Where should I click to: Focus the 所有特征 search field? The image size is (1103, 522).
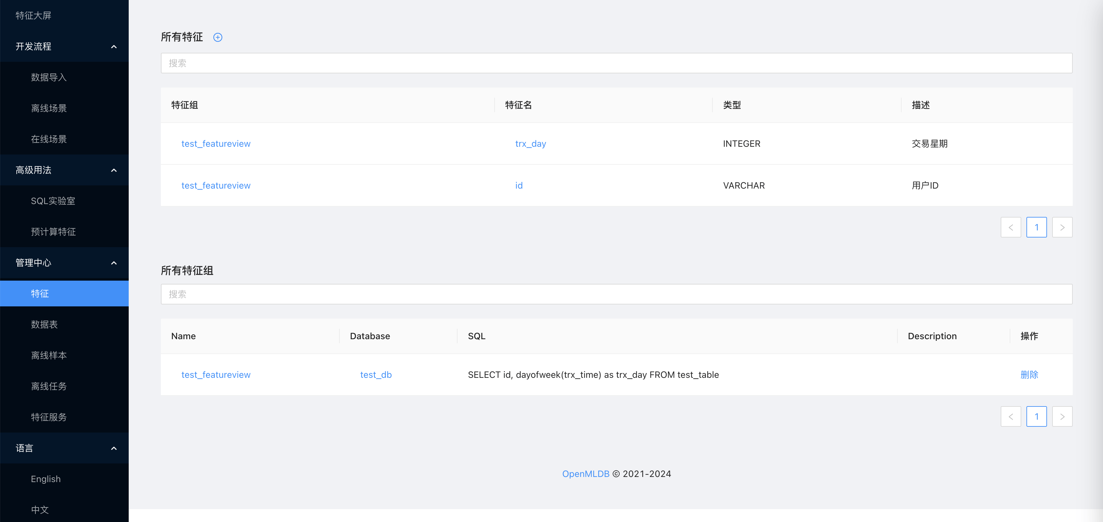[x=616, y=63]
